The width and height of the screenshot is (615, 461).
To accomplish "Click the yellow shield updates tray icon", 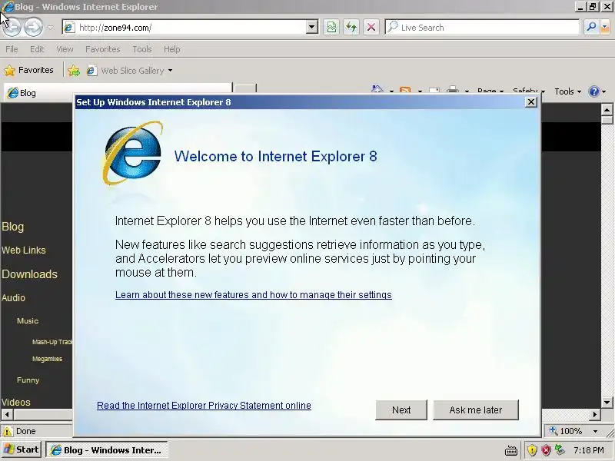I will (x=532, y=450).
